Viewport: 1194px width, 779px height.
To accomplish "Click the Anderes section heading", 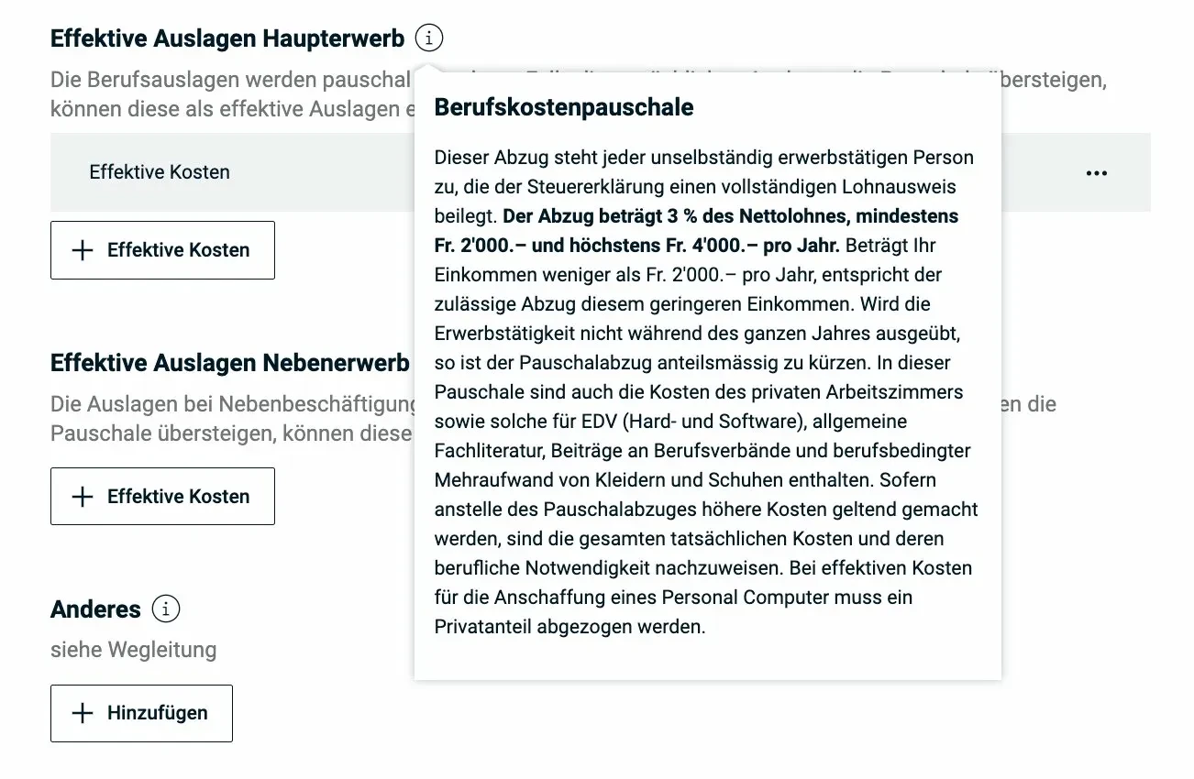I will point(95,609).
